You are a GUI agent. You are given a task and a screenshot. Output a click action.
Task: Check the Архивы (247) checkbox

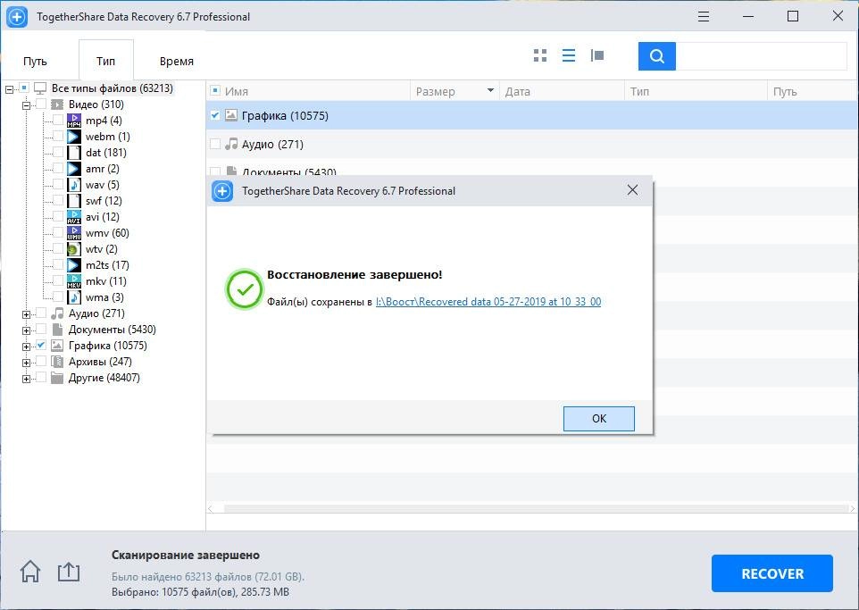coord(41,361)
